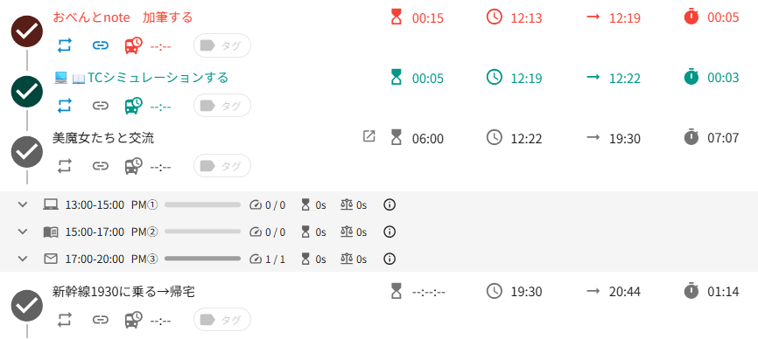
Task: Click green hourglass estimate icon for 00:05
Action: tap(397, 78)
